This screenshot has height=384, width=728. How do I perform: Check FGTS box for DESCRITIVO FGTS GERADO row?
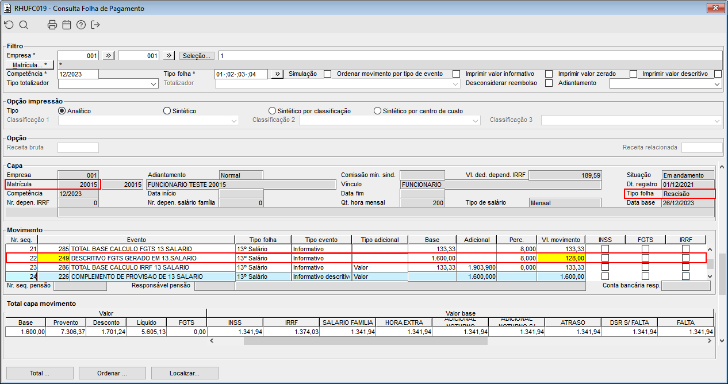(645, 259)
